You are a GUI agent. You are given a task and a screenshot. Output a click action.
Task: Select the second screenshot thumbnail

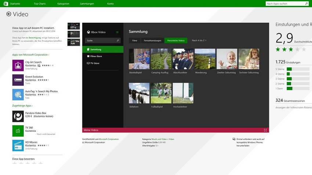(x=74, y=34)
